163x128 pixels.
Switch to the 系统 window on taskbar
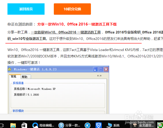113,125
